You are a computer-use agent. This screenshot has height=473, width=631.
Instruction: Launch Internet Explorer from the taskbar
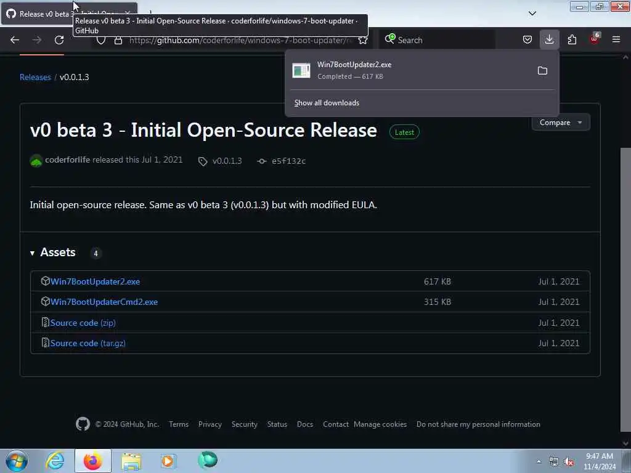(x=55, y=461)
